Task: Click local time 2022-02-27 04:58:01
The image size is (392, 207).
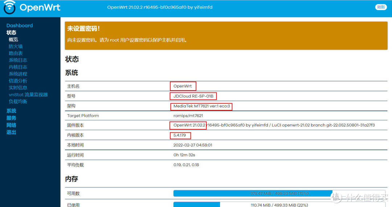Action: (193, 145)
